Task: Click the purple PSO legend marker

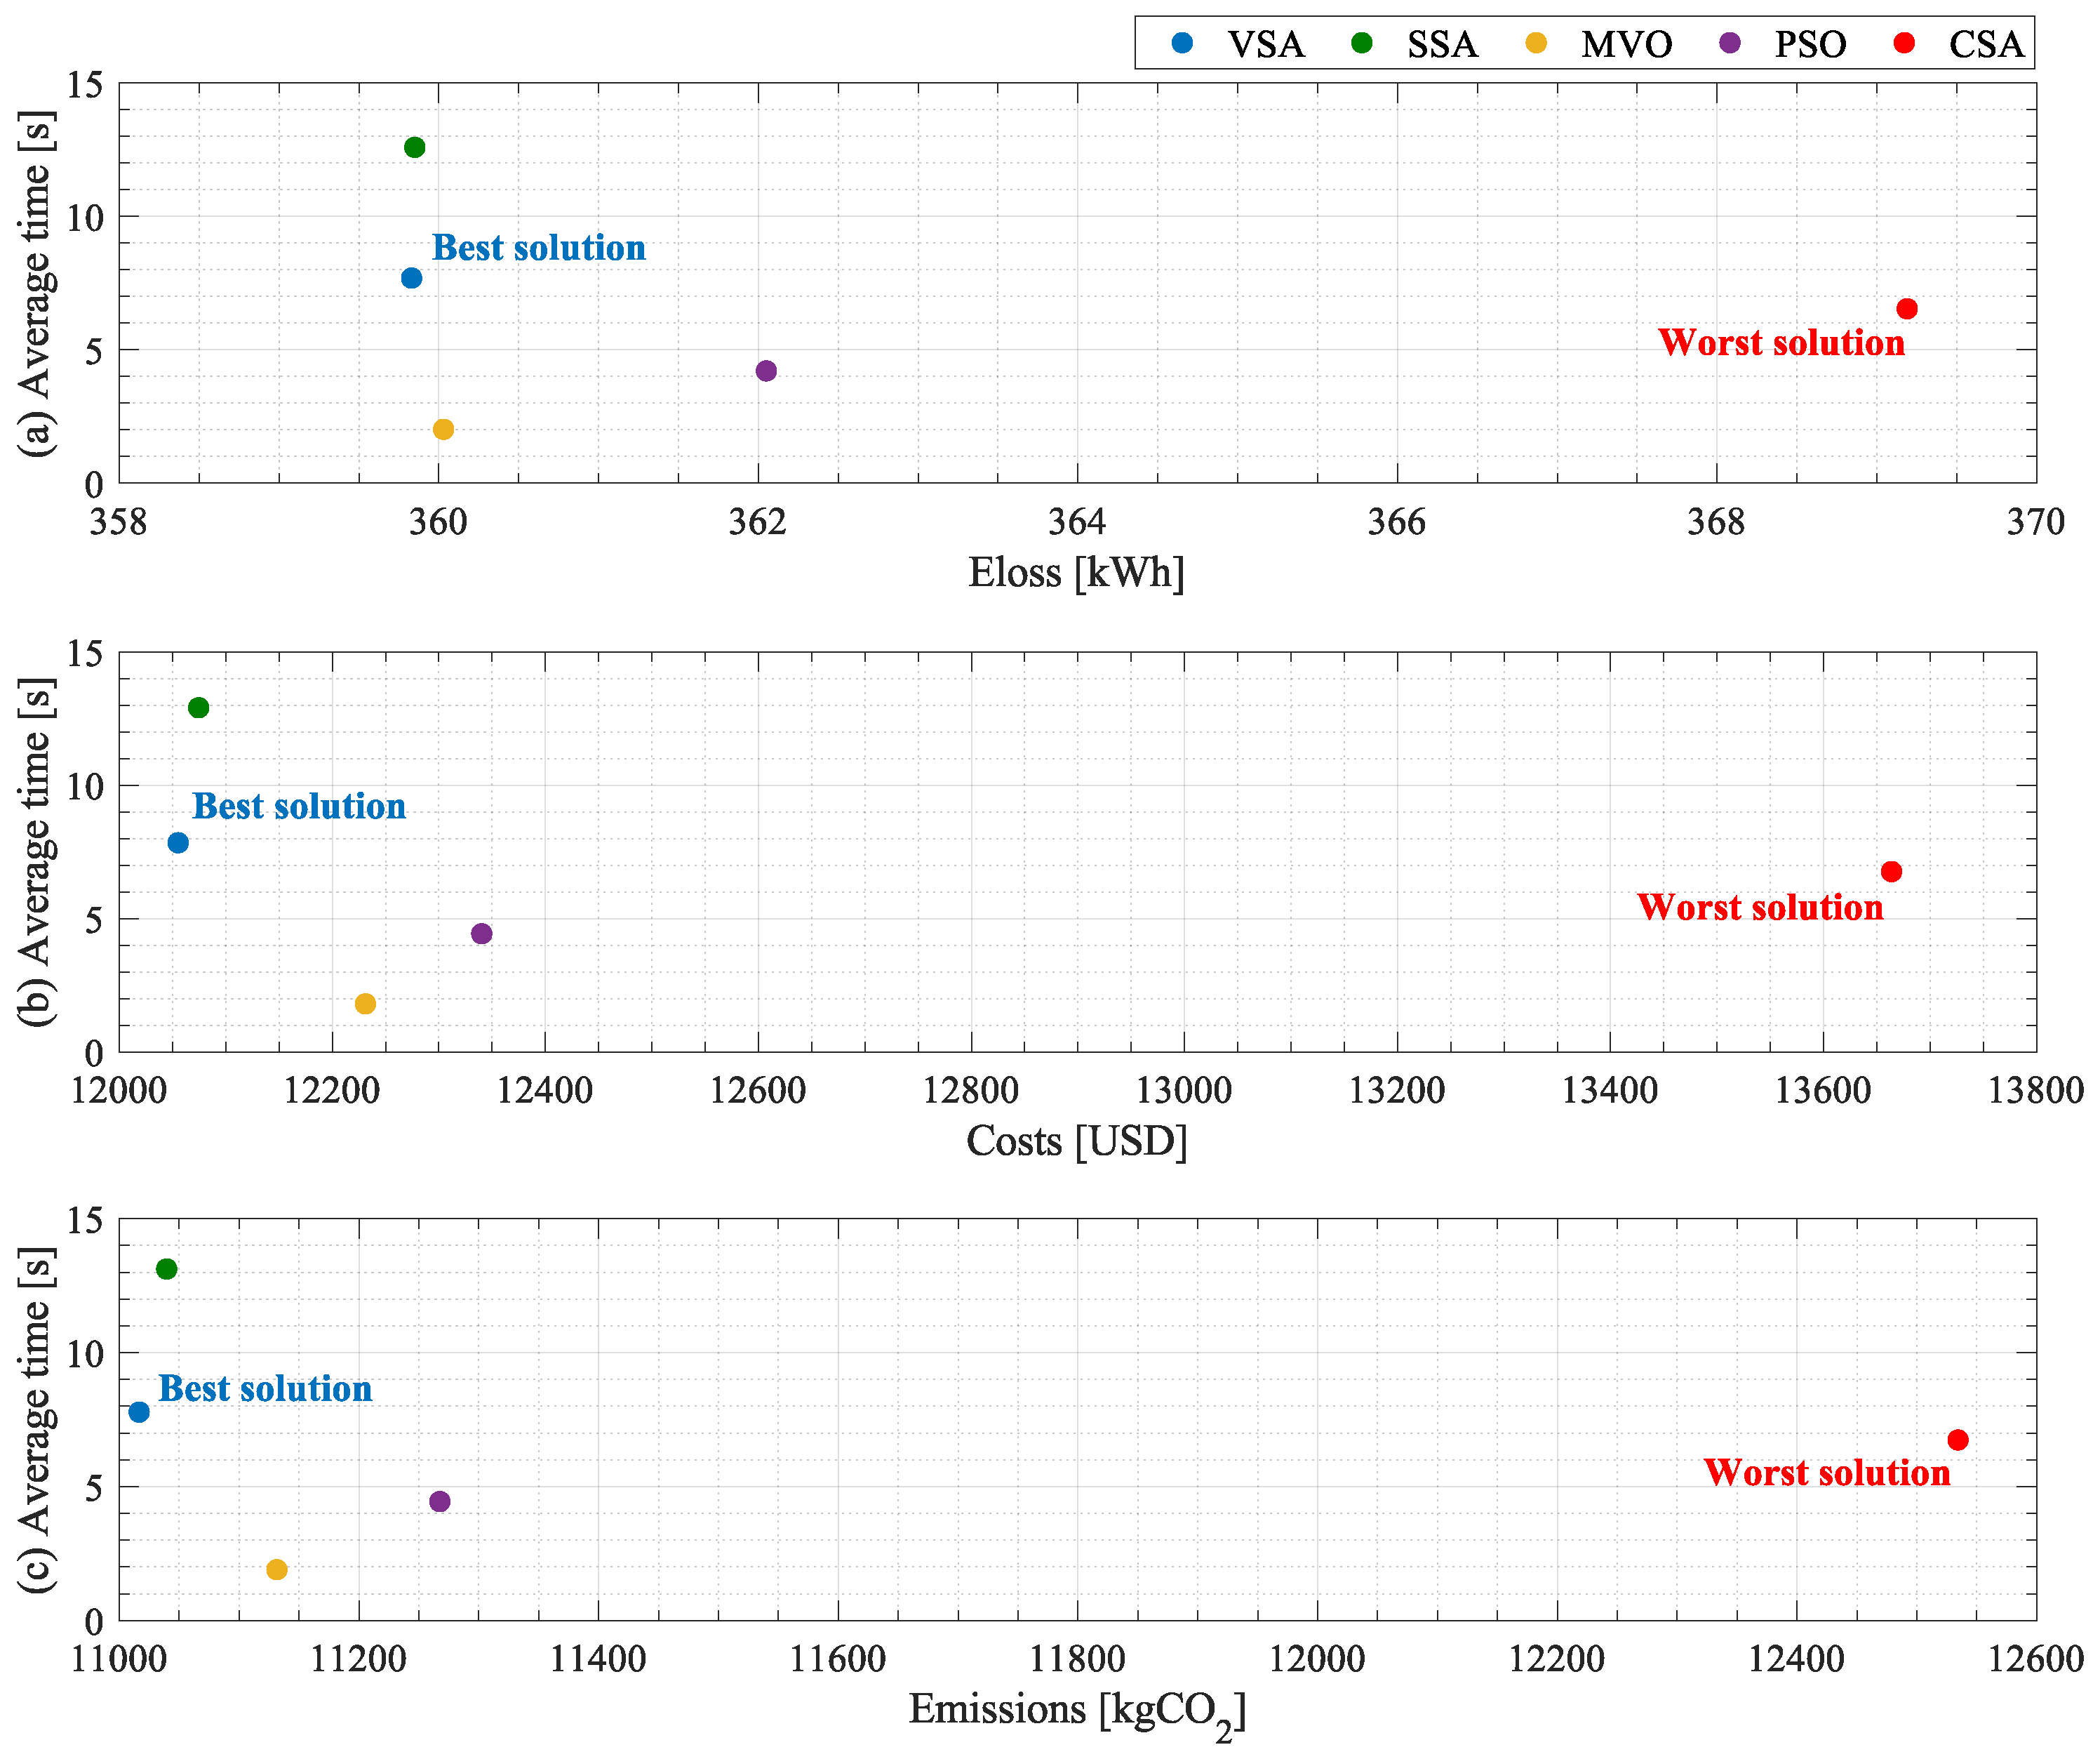Action: 1729,43
